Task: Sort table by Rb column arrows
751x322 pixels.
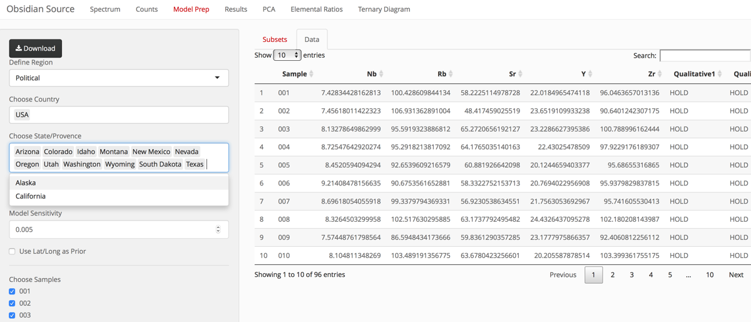Action: click(451, 74)
